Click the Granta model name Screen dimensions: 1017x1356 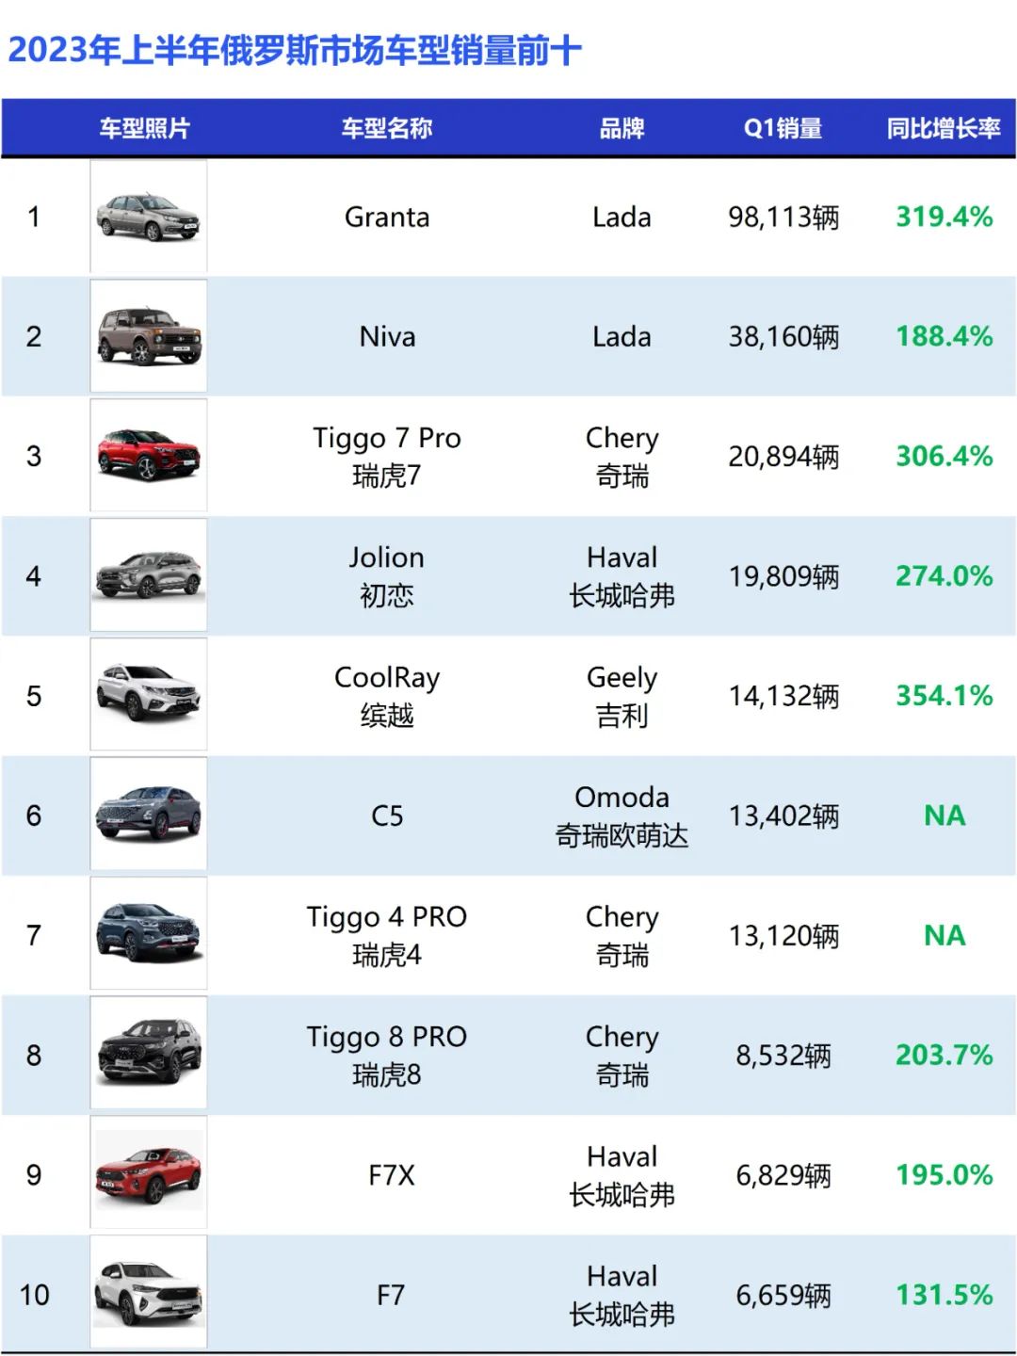tap(386, 218)
